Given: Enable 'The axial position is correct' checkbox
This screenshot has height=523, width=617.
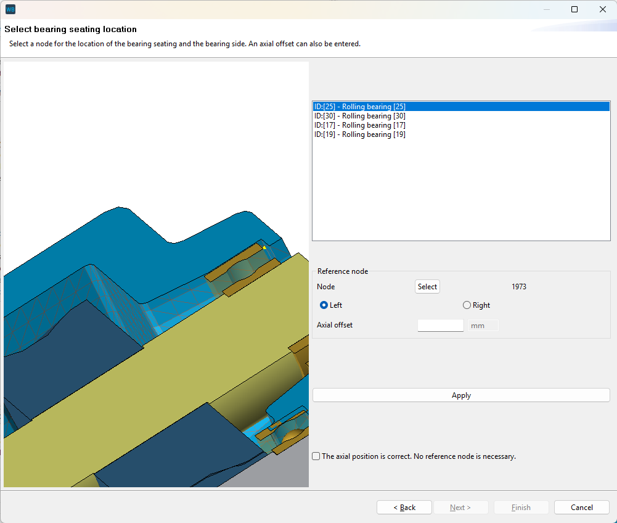Looking at the screenshot, I should [316, 456].
